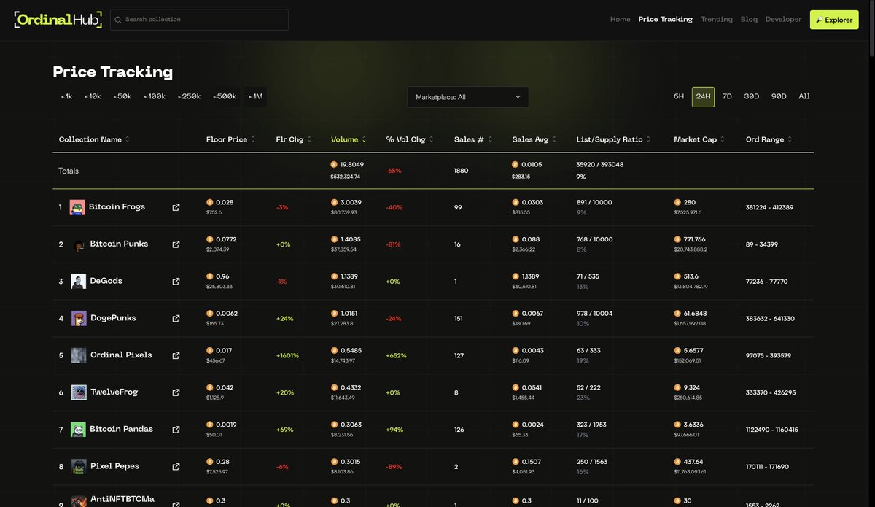
Task: Open external link icon for Ordinal Pixels
Action: tap(176, 356)
